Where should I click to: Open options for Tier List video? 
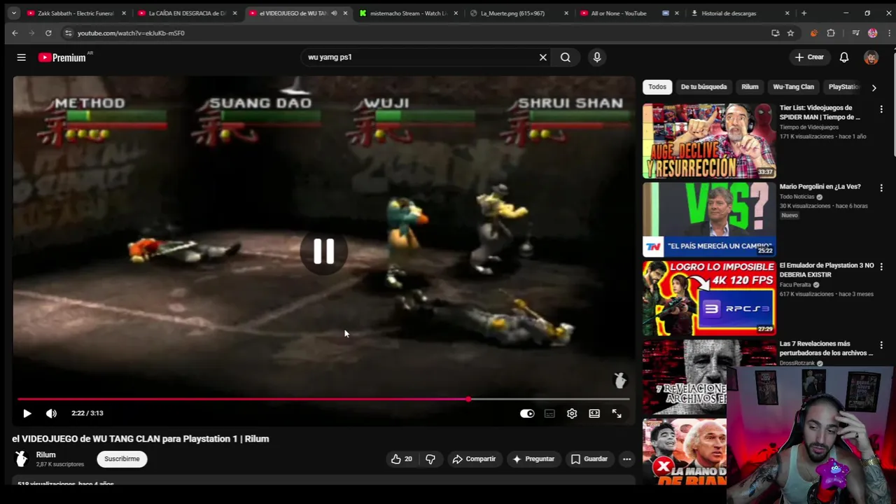[881, 109]
